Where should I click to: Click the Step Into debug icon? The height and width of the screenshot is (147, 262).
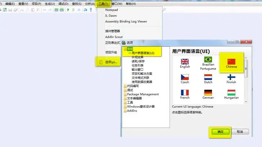coord(91,10)
